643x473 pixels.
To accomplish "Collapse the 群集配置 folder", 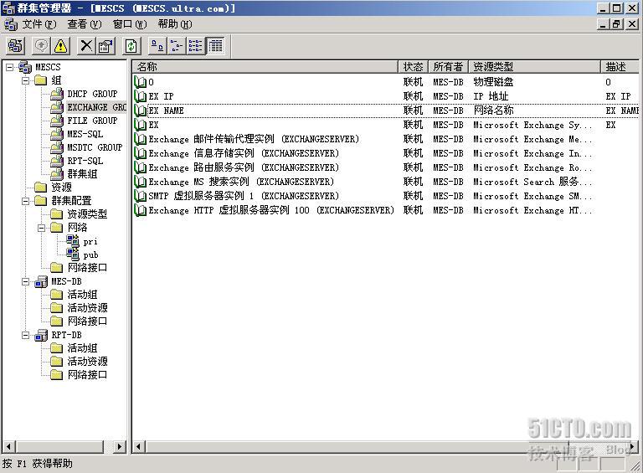I will (x=25, y=201).
